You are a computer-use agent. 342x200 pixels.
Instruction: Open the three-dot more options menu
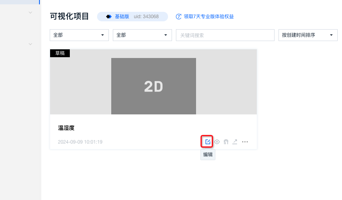coord(245,142)
